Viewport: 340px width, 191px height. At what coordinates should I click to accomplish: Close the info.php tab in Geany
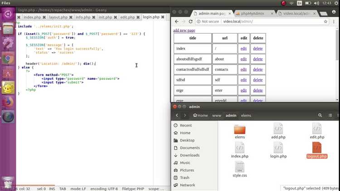point(94,17)
